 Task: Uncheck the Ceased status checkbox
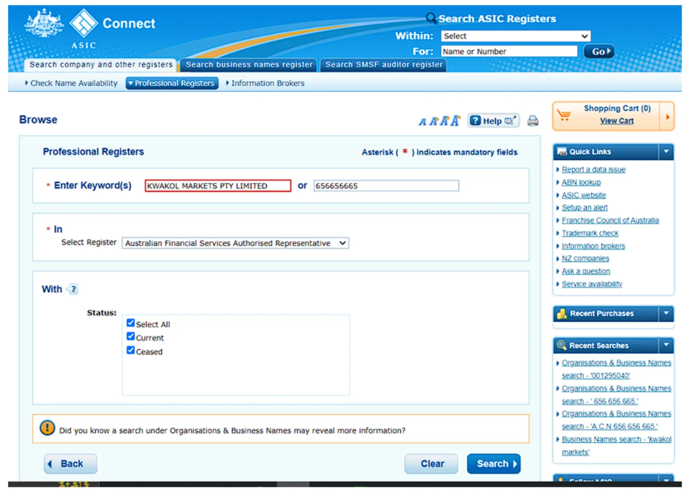(131, 350)
